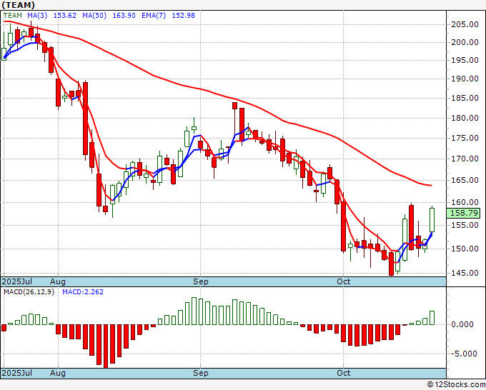The height and width of the screenshot is (390, 486).
Task: Click the MA(50) legend label
Action: tap(94, 16)
